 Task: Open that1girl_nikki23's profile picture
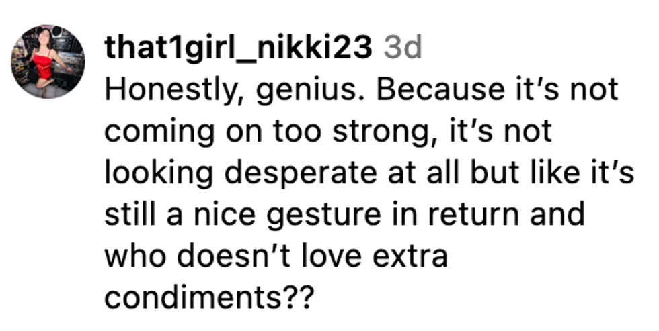[48, 62]
